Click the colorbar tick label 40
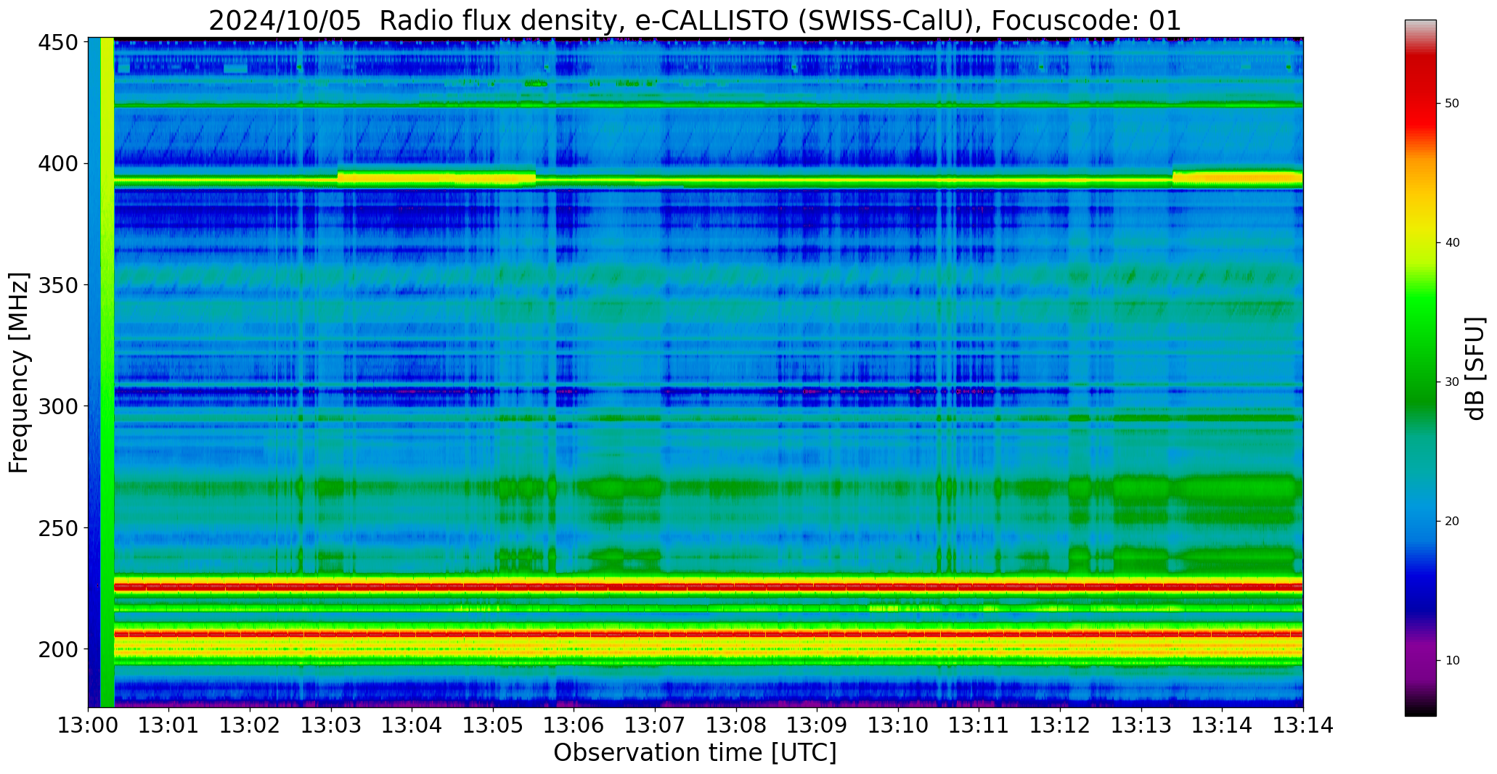Screen dimensions: 1497x774 pyautogui.click(x=1452, y=243)
